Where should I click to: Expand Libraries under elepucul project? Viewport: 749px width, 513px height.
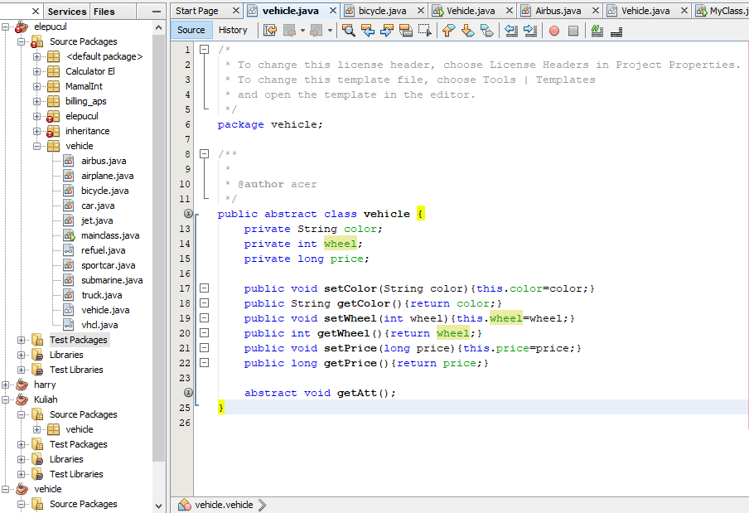21,355
